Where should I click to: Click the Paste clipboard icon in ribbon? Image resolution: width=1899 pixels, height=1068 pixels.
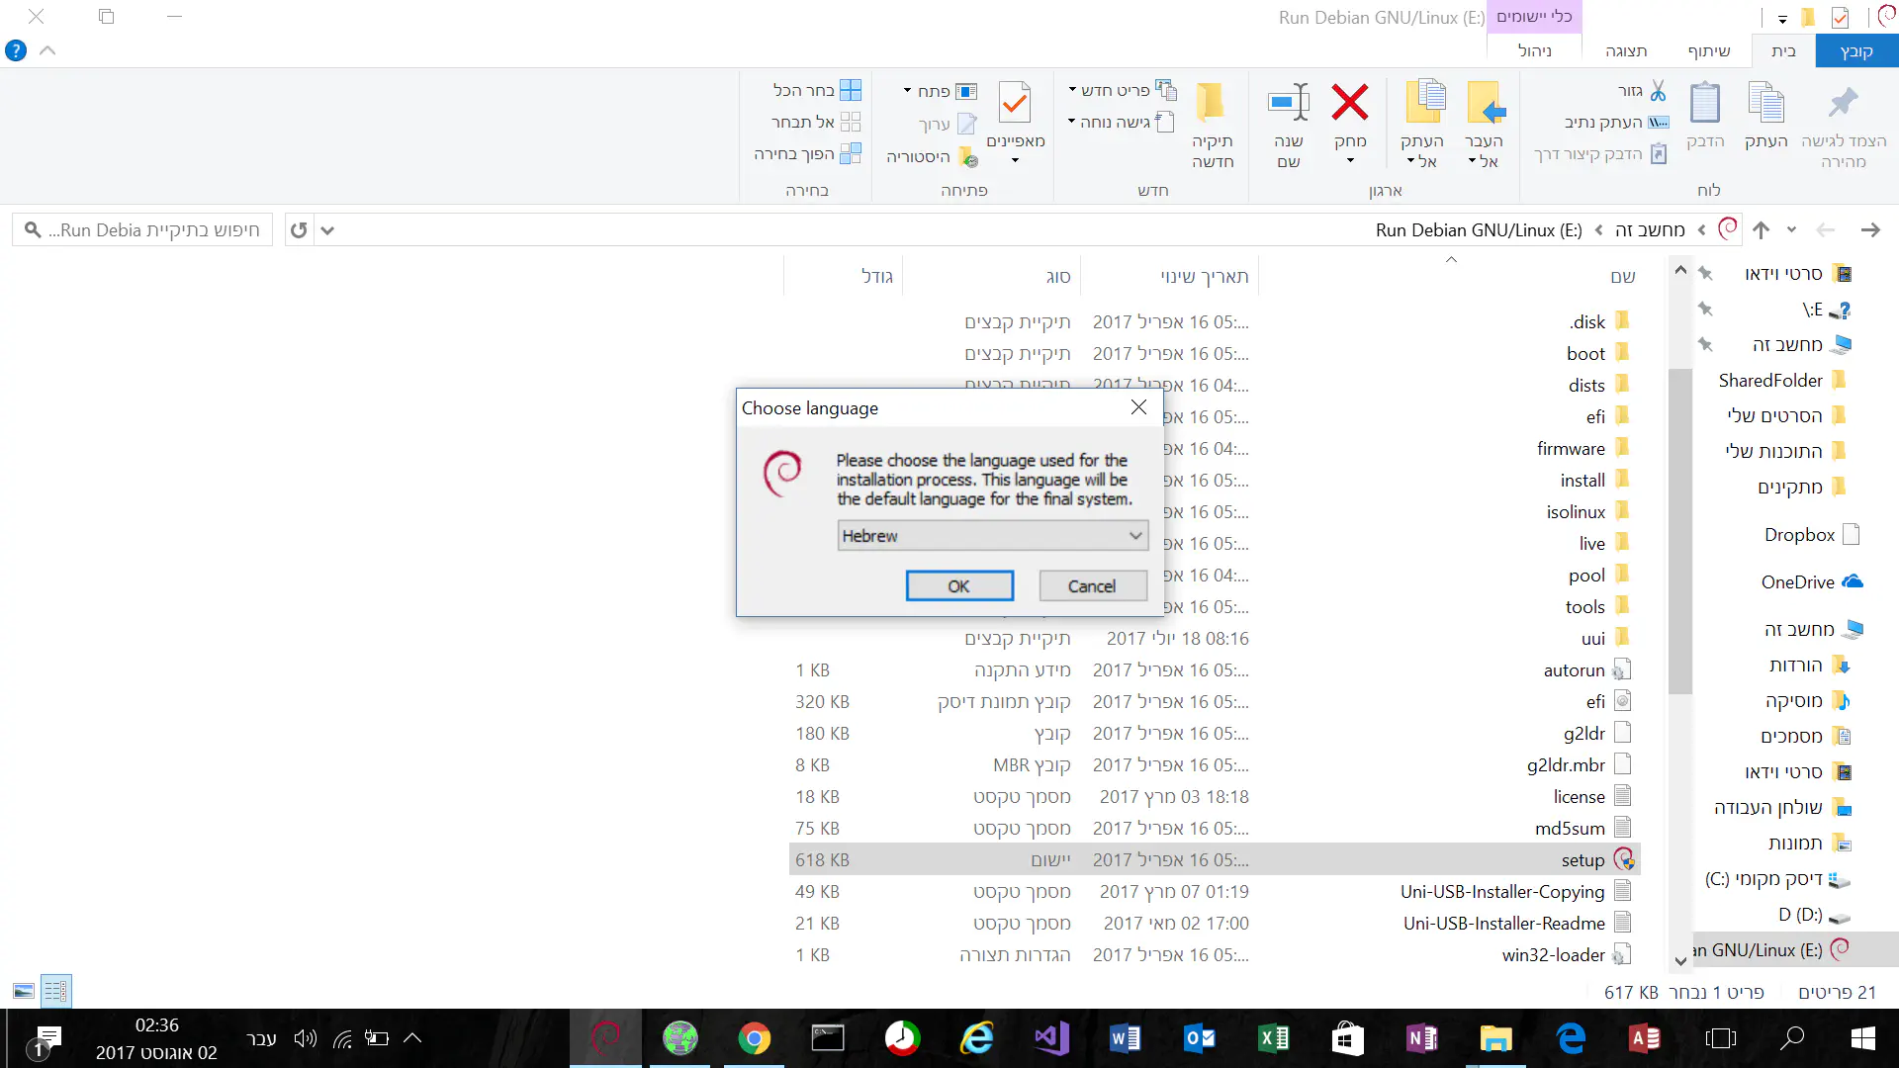1705,104
